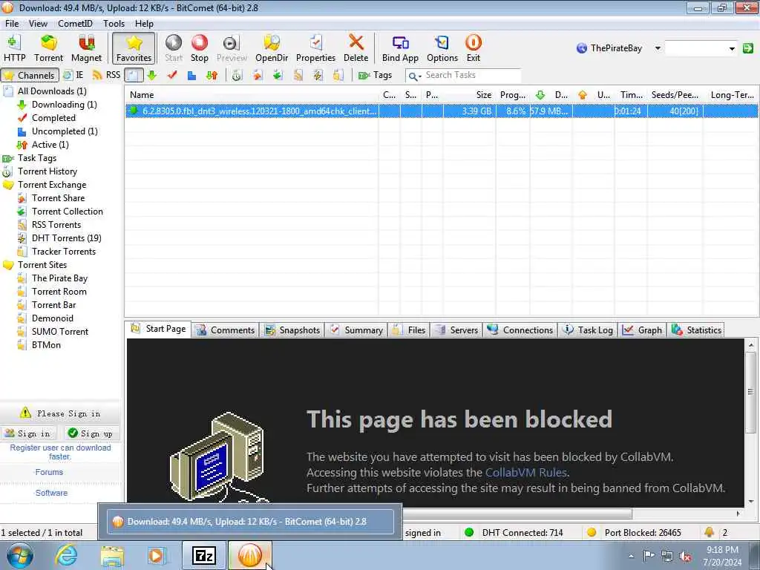Click the Torrent Collection icon in filter bar
The image size is (760, 570).
point(278,75)
